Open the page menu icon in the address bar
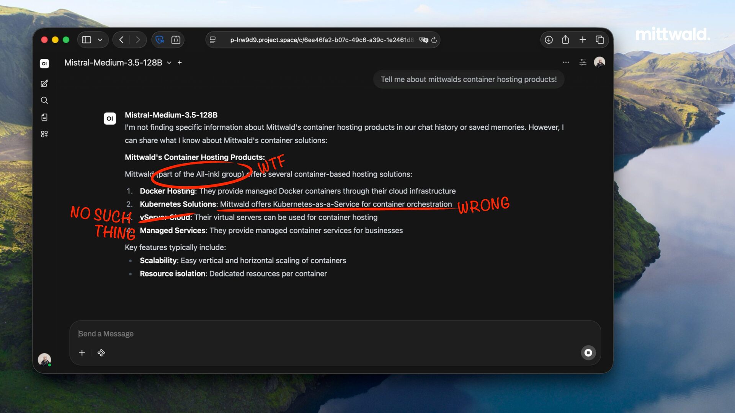 click(213, 40)
